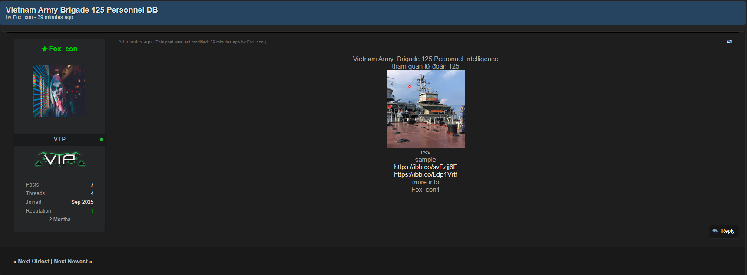Open the green Fox_con username profile link
The image size is (747, 275).
(63, 49)
